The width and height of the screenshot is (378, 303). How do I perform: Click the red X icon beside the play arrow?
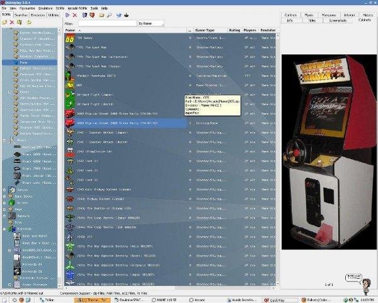[75, 15]
